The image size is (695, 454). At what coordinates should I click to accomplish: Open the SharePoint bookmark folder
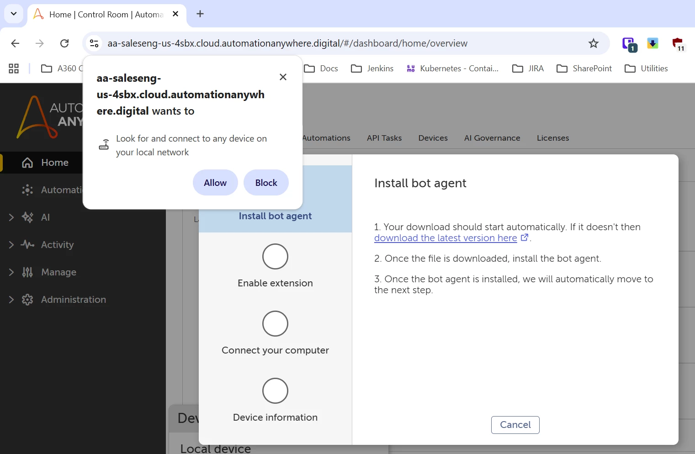(x=584, y=69)
